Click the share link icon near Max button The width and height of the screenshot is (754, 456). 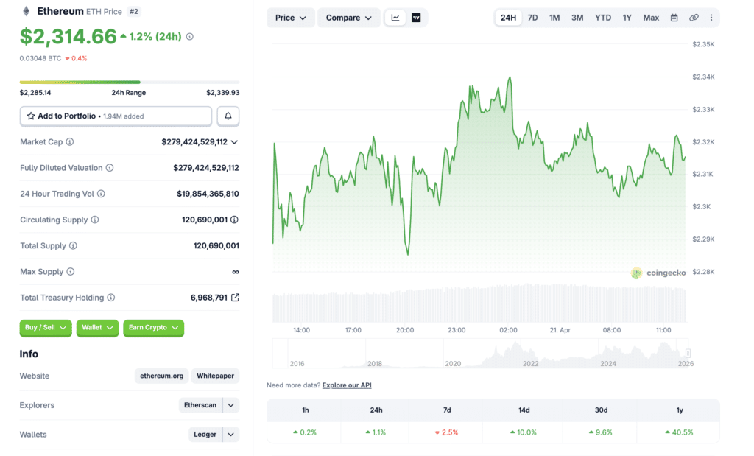click(x=693, y=17)
